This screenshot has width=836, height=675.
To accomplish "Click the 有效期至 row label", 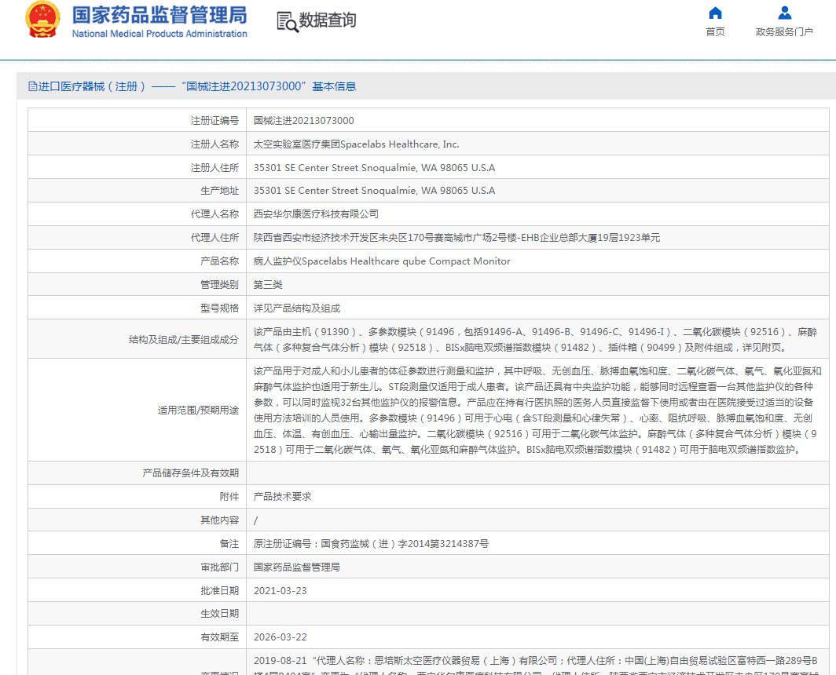I will click(x=219, y=637).
